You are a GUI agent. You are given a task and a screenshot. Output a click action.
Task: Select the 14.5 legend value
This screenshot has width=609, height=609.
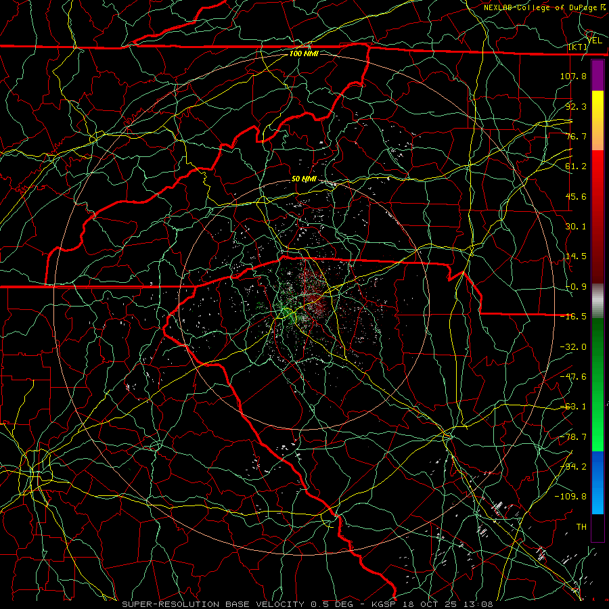tap(576, 256)
